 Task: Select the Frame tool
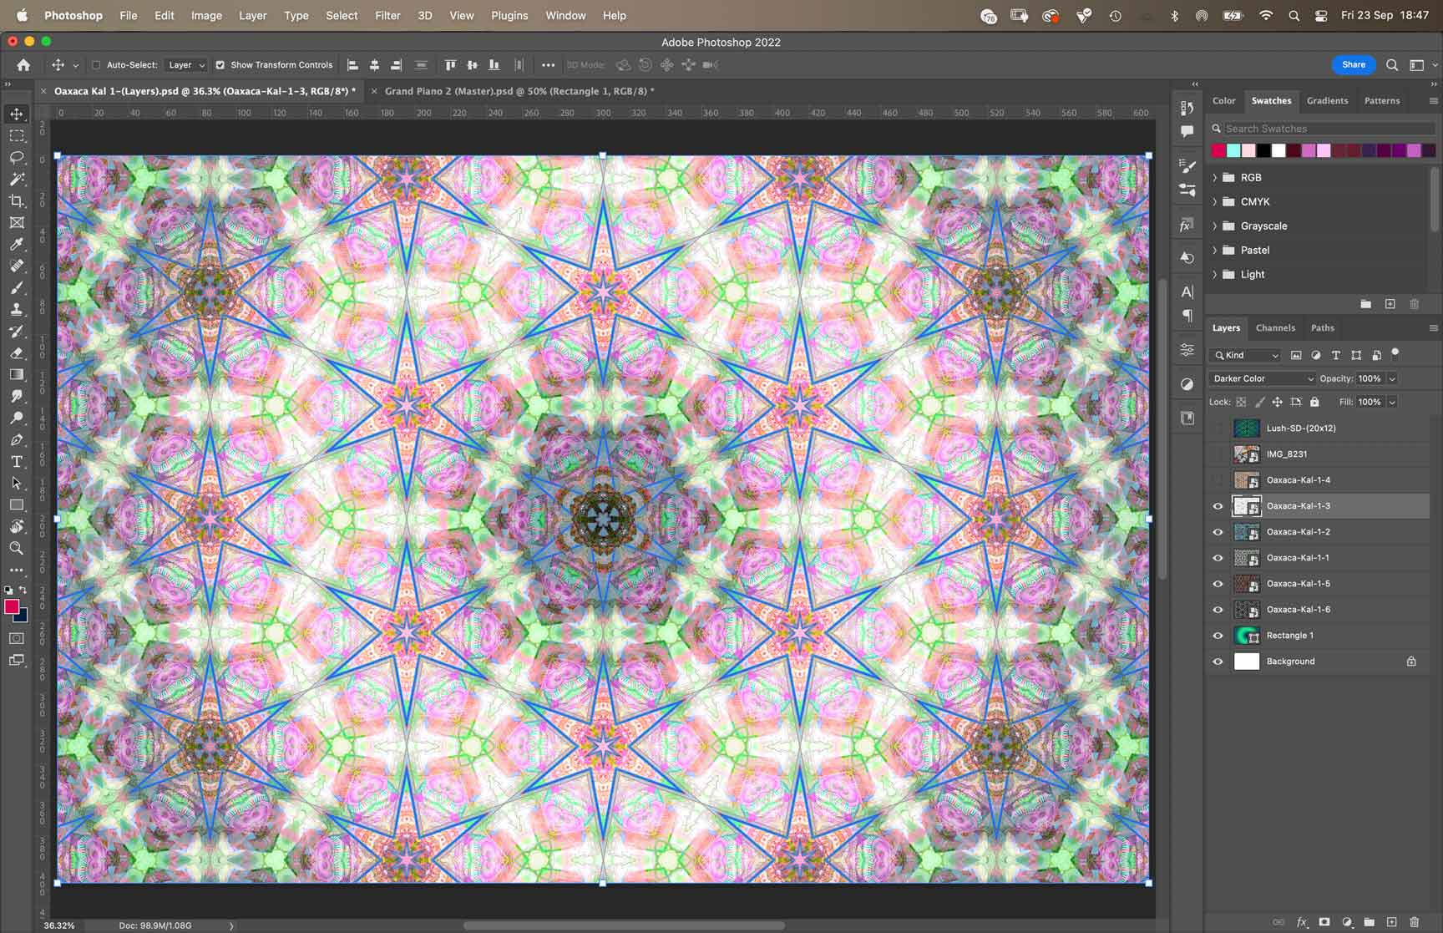pos(17,222)
